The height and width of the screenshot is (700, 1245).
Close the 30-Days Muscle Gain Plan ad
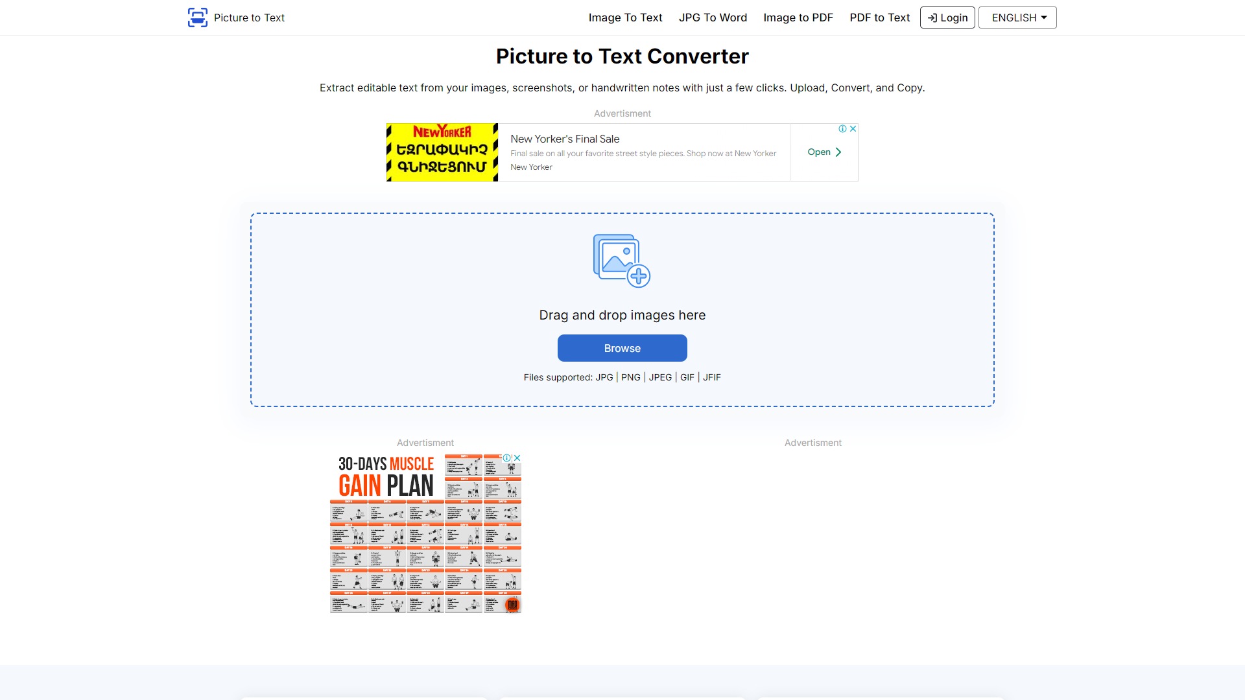[517, 458]
